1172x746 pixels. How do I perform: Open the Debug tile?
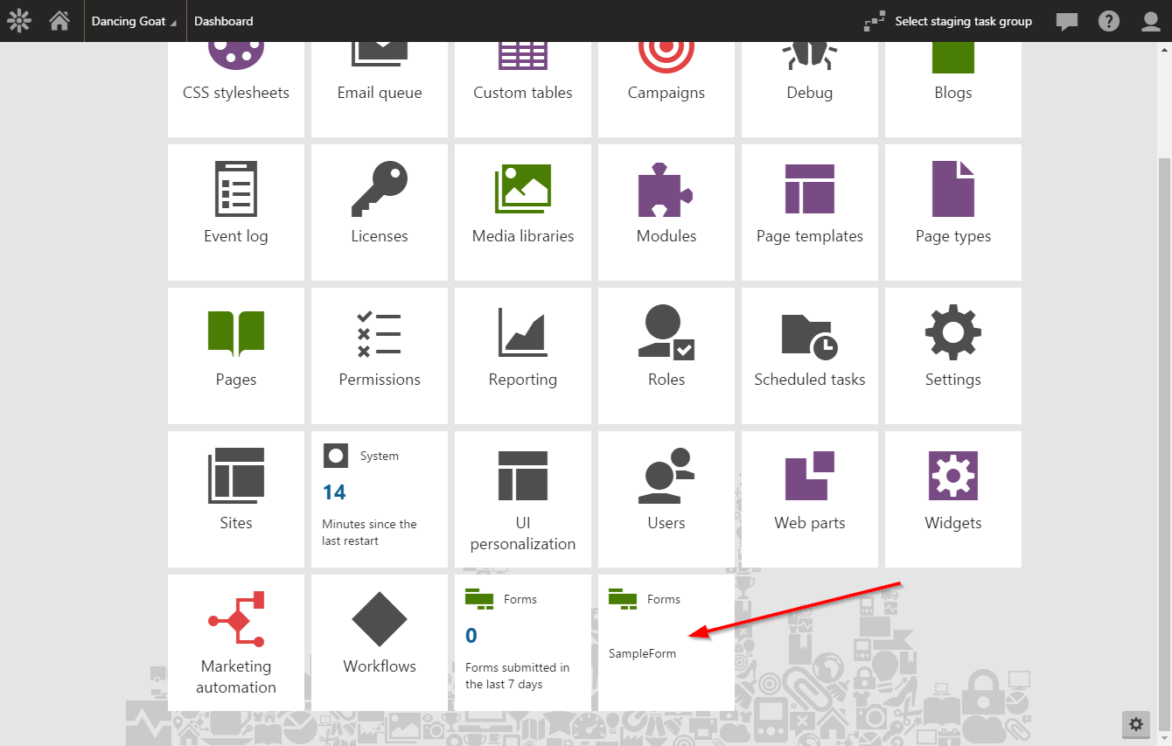tap(810, 89)
